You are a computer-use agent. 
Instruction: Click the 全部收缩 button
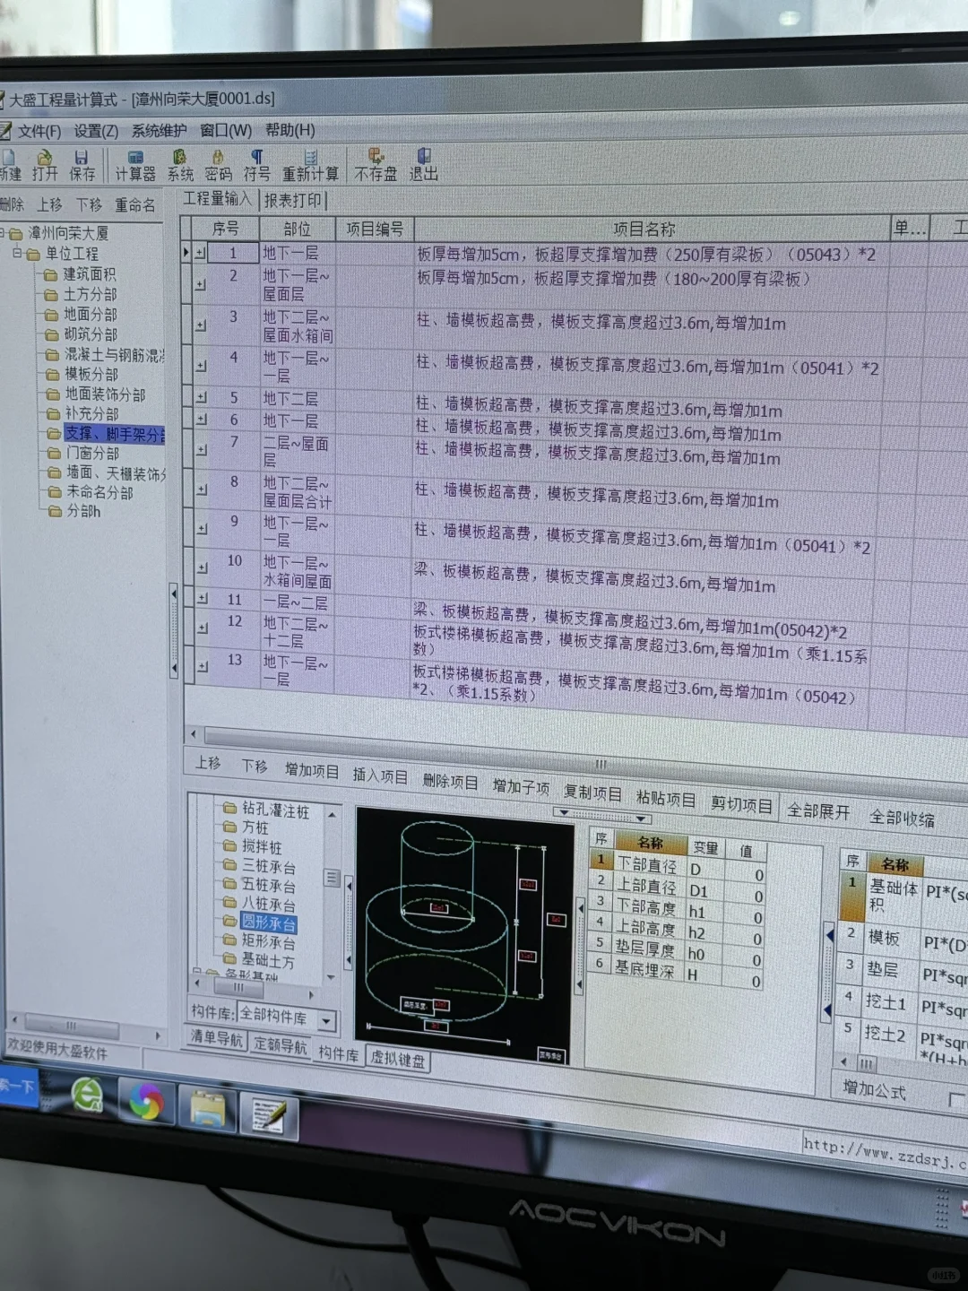point(902,818)
